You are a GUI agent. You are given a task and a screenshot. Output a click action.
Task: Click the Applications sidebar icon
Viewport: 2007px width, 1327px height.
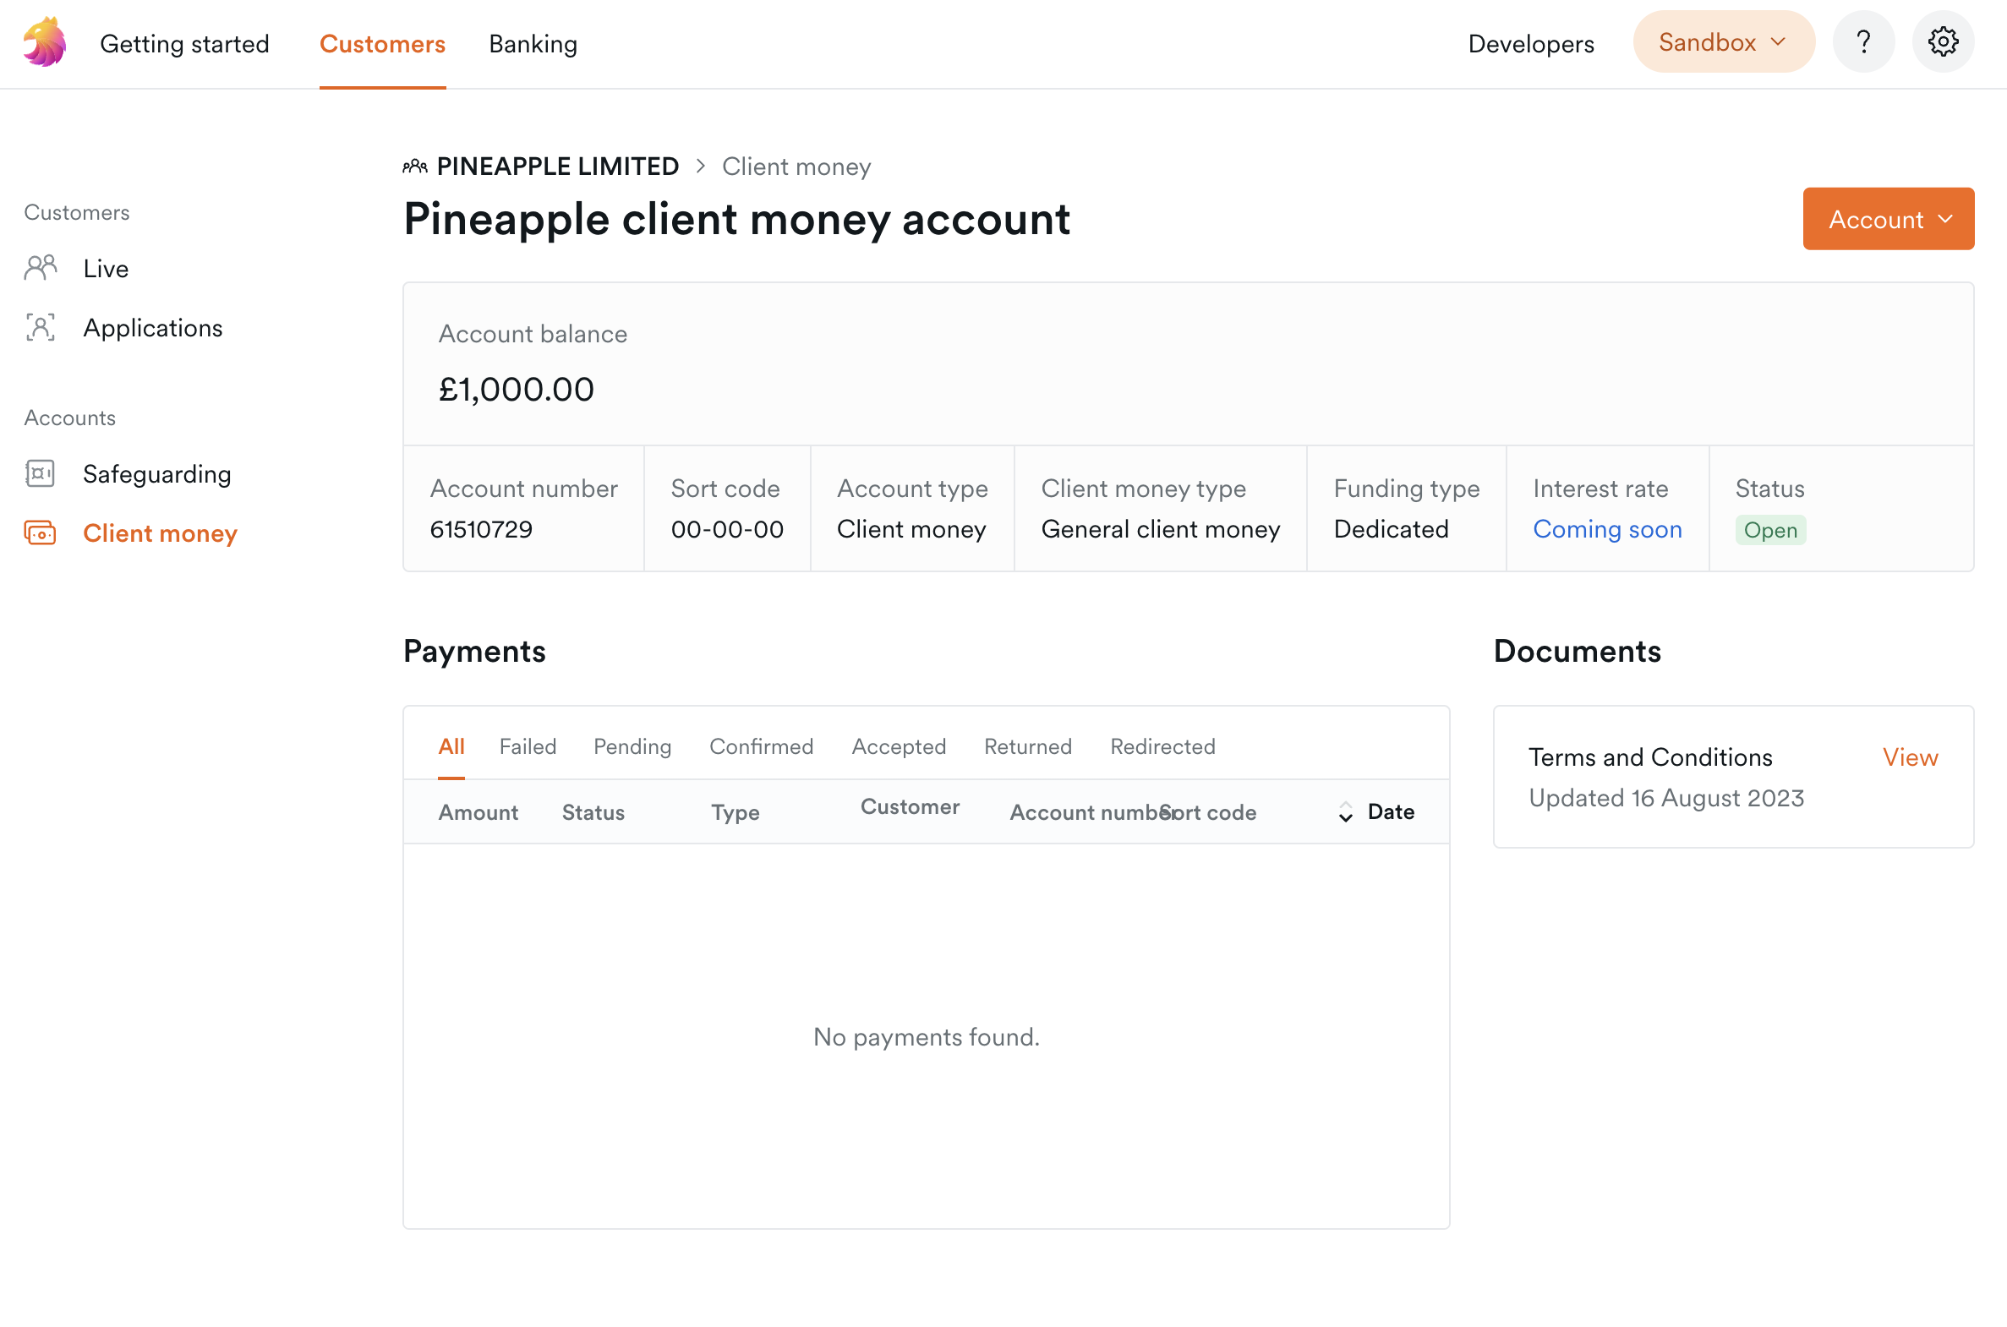[x=41, y=327]
